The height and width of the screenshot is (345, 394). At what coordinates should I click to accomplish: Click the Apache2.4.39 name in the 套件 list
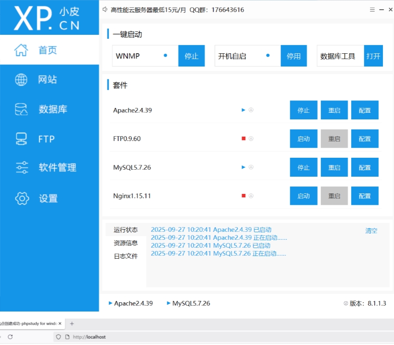(133, 110)
